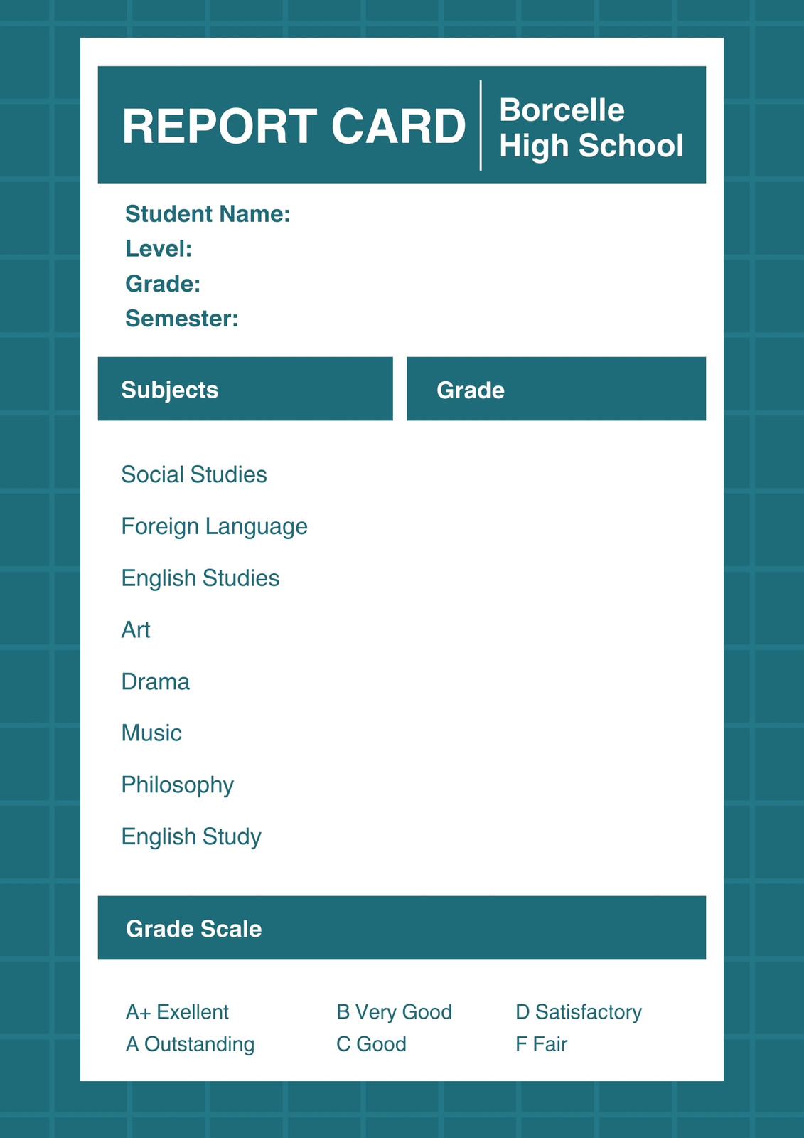This screenshot has height=1138, width=804.
Task: Click the REPORT CARD title text
Action: point(294,127)
